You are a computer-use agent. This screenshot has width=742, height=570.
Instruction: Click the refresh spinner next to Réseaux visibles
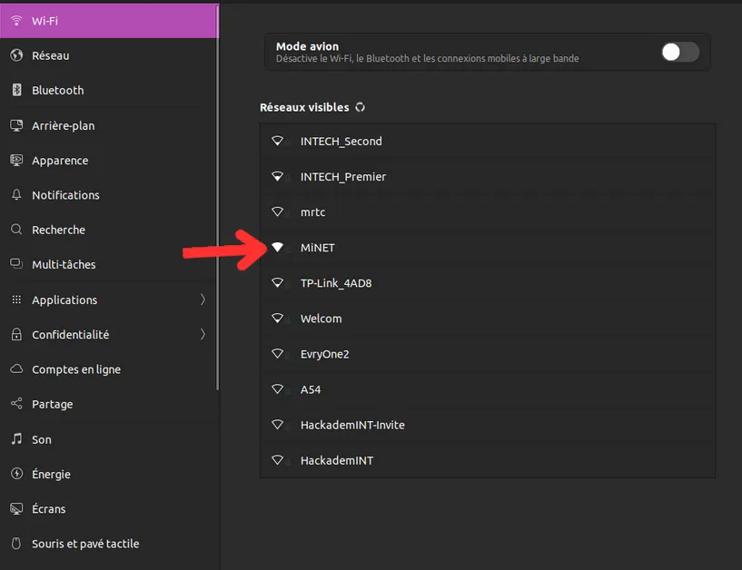pos(361,107)
